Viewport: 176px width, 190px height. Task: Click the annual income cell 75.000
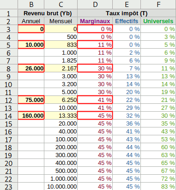[31, 100]
